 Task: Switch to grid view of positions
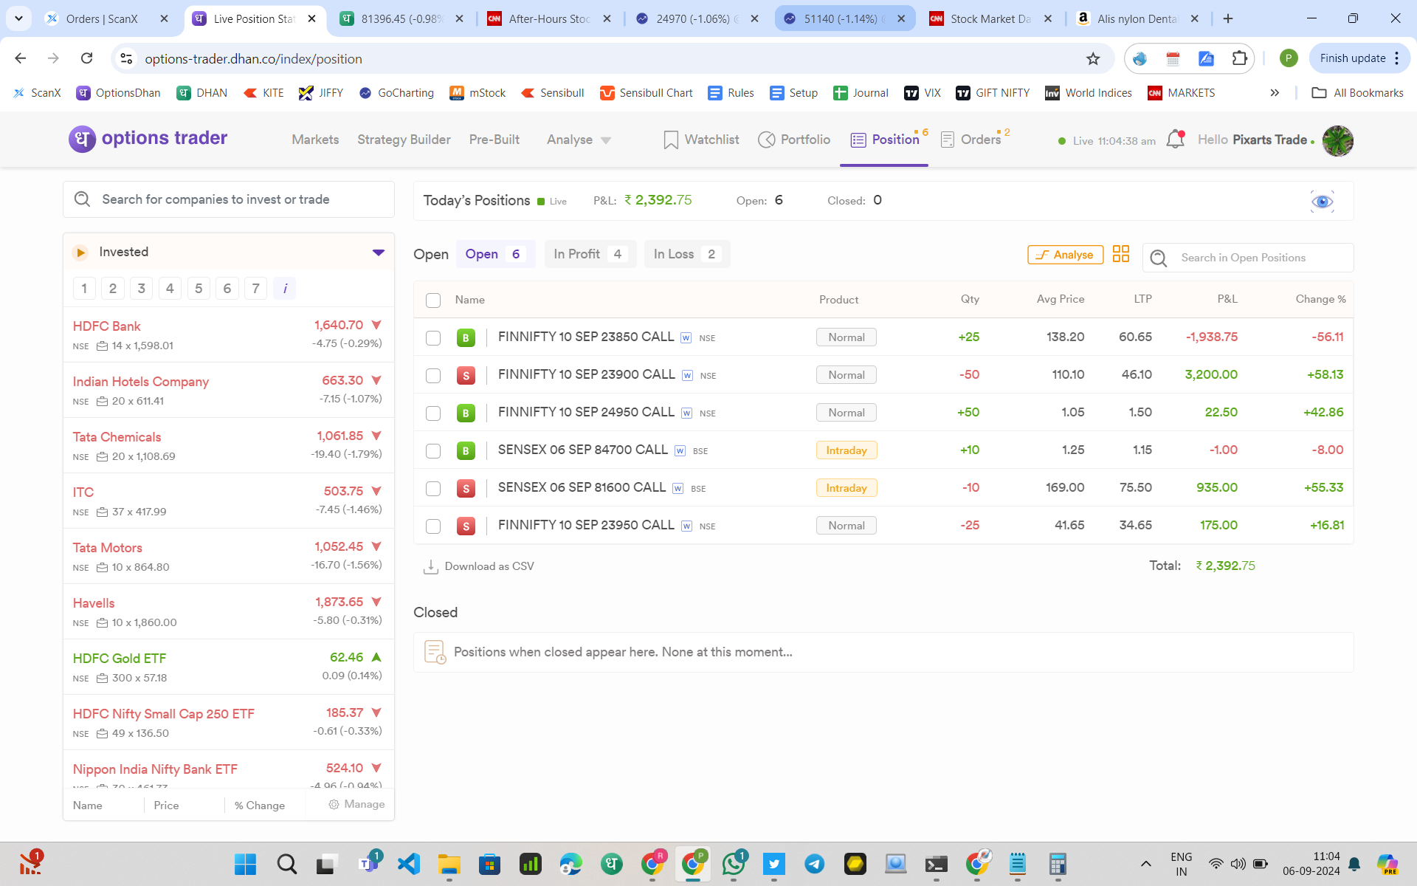point(1121,254)
